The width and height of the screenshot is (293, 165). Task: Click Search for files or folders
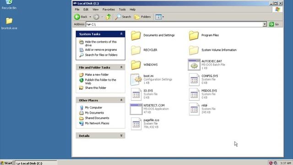[101, 55]
